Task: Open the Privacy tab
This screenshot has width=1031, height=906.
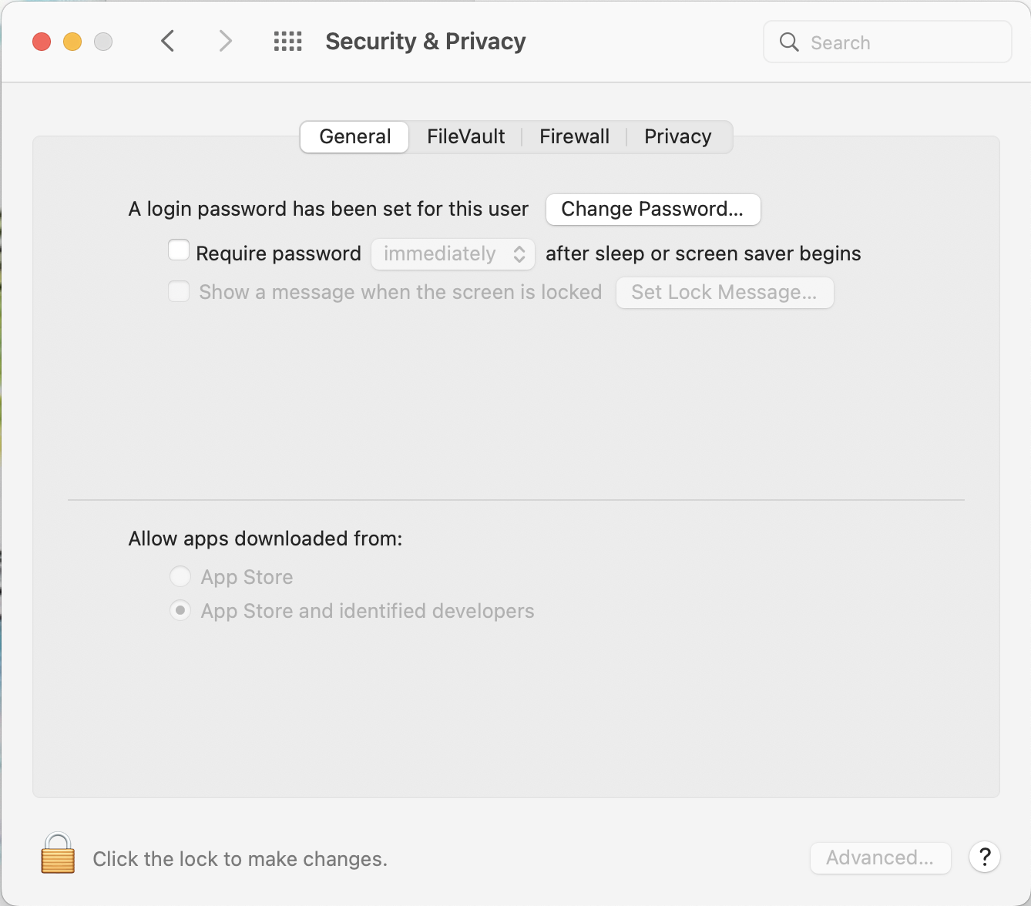Action: pos(678,137)
